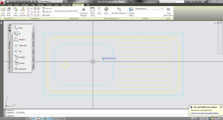Open the Actions tab in palette
Screen dimensions: 223x120
coord(33,35)
